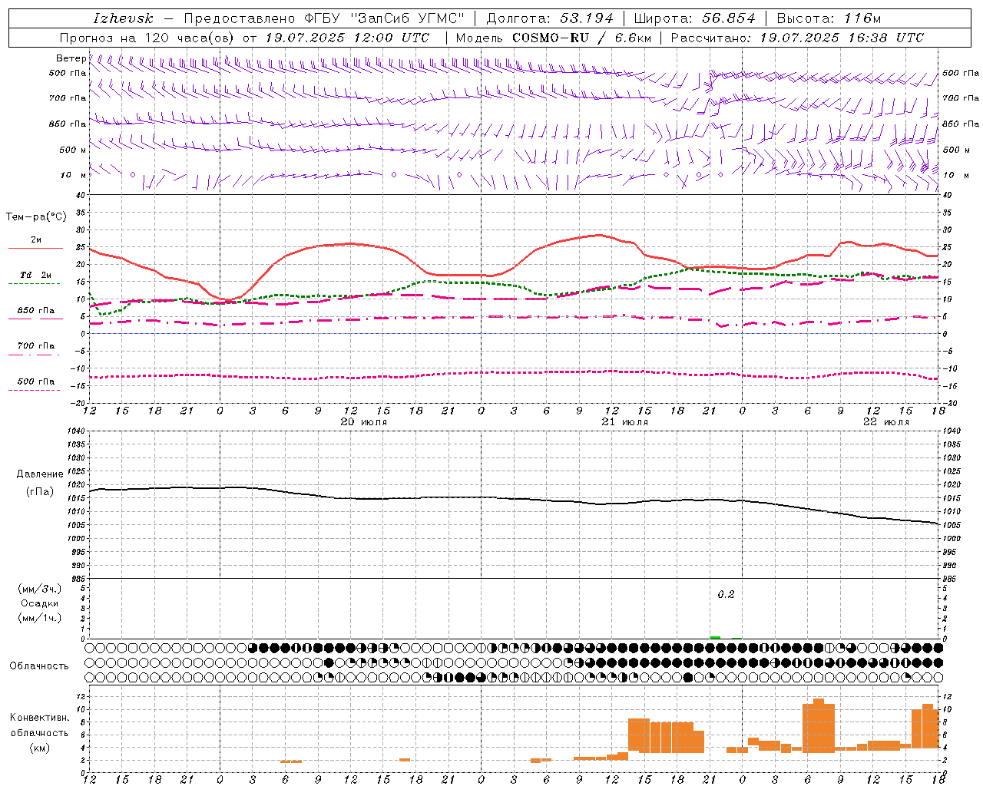
Task: Click the '22 июля' date label
Action: click(x=885, y=422)
